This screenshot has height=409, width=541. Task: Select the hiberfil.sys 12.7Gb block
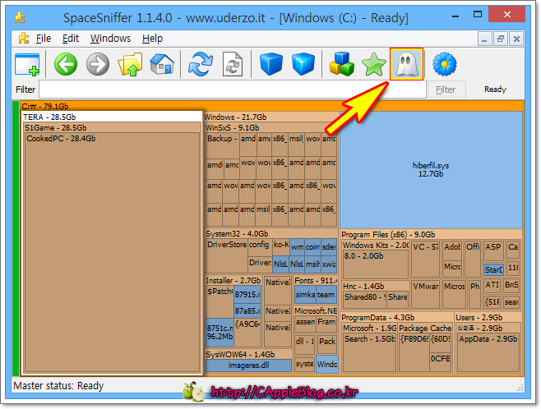point(431,170)
